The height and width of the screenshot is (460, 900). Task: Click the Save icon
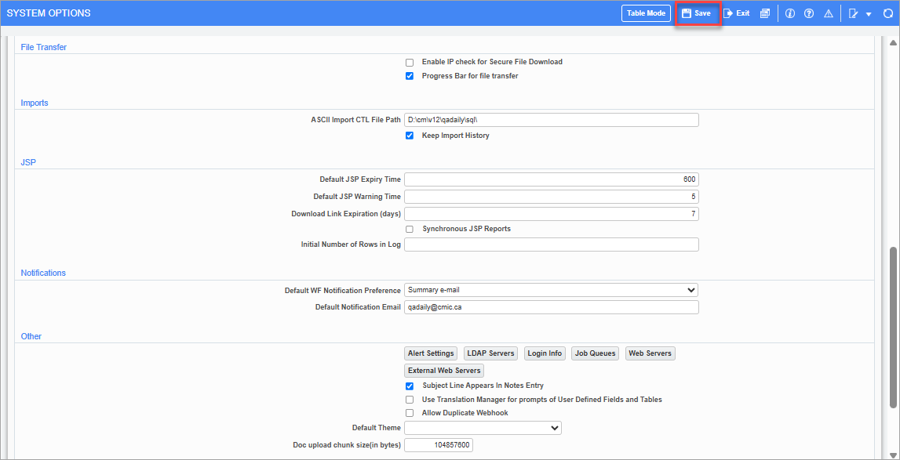[697, 13]
